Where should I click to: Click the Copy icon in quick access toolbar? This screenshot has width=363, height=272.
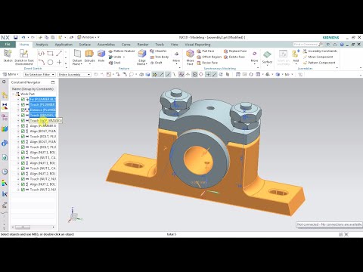[46, 37]
